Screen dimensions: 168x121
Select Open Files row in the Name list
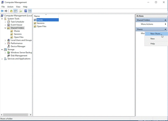42,26
